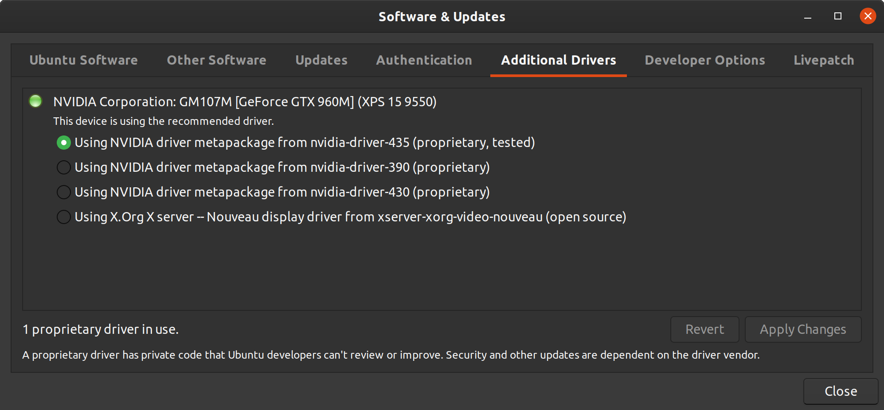Click the Apply Changes button
This screenshot has width=884, height=410.
pyautogui.click(x=803, y=329)
